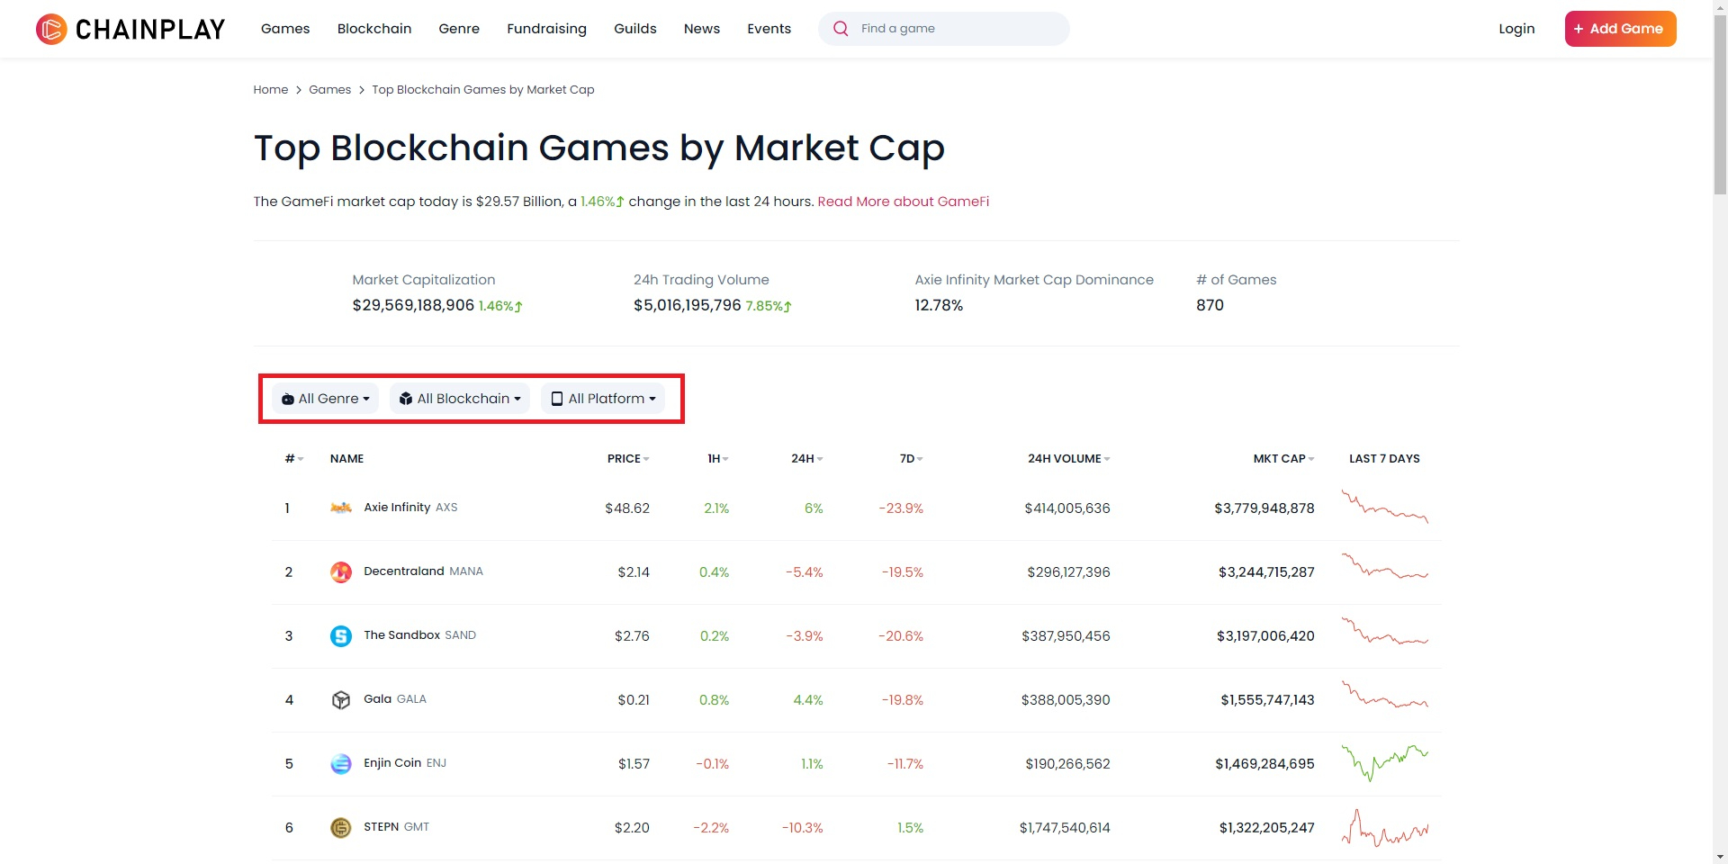Click Enjin Coin 24h volume $190,266,562
This screenshot has height=864, width=1728.
[x=1068, y=764]
